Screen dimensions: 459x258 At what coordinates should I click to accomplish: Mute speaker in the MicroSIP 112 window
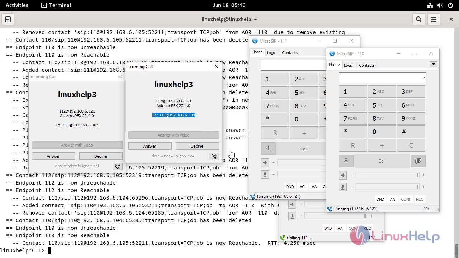pyautogui.click(x=293, y=204)
